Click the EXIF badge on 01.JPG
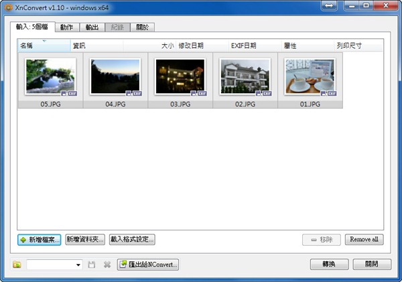This screenshot has width=402, height=282. pyautogui.click(x=332, y=93)
